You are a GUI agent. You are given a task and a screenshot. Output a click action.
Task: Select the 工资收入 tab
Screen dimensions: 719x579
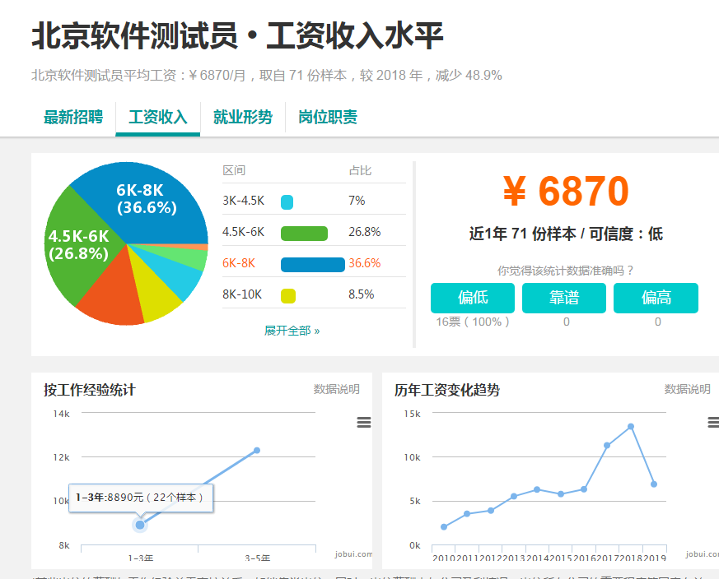pos(158,117)
